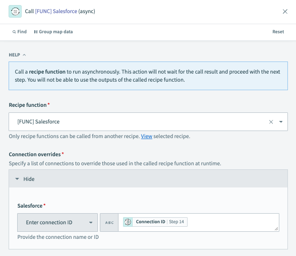The height and width of the screenshot is (256, 296).
Task: Click the input field resize handle
Action: (276, 229)
